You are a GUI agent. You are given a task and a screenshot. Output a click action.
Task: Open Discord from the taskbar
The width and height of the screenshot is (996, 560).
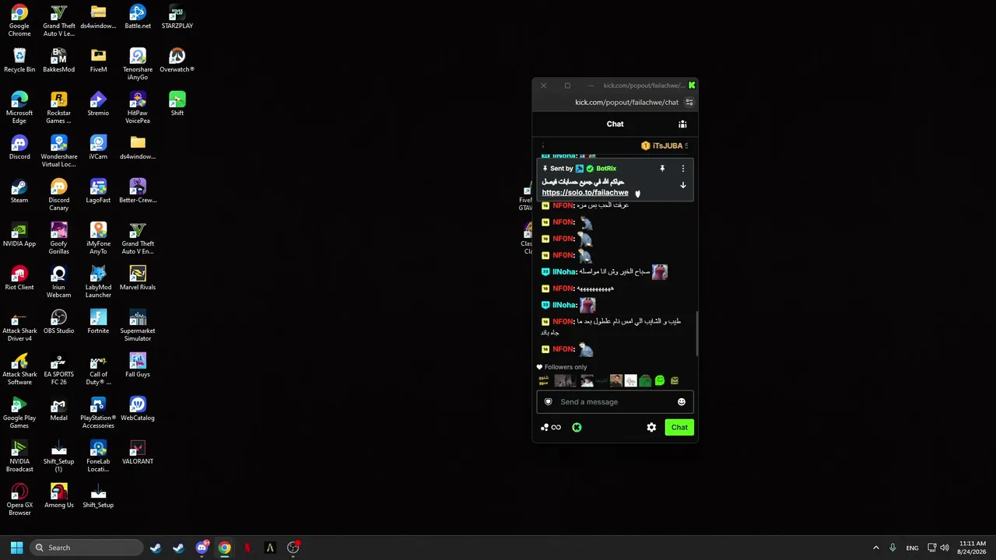[x=202, y=548]
